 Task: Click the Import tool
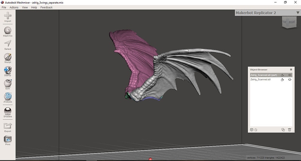8,17
